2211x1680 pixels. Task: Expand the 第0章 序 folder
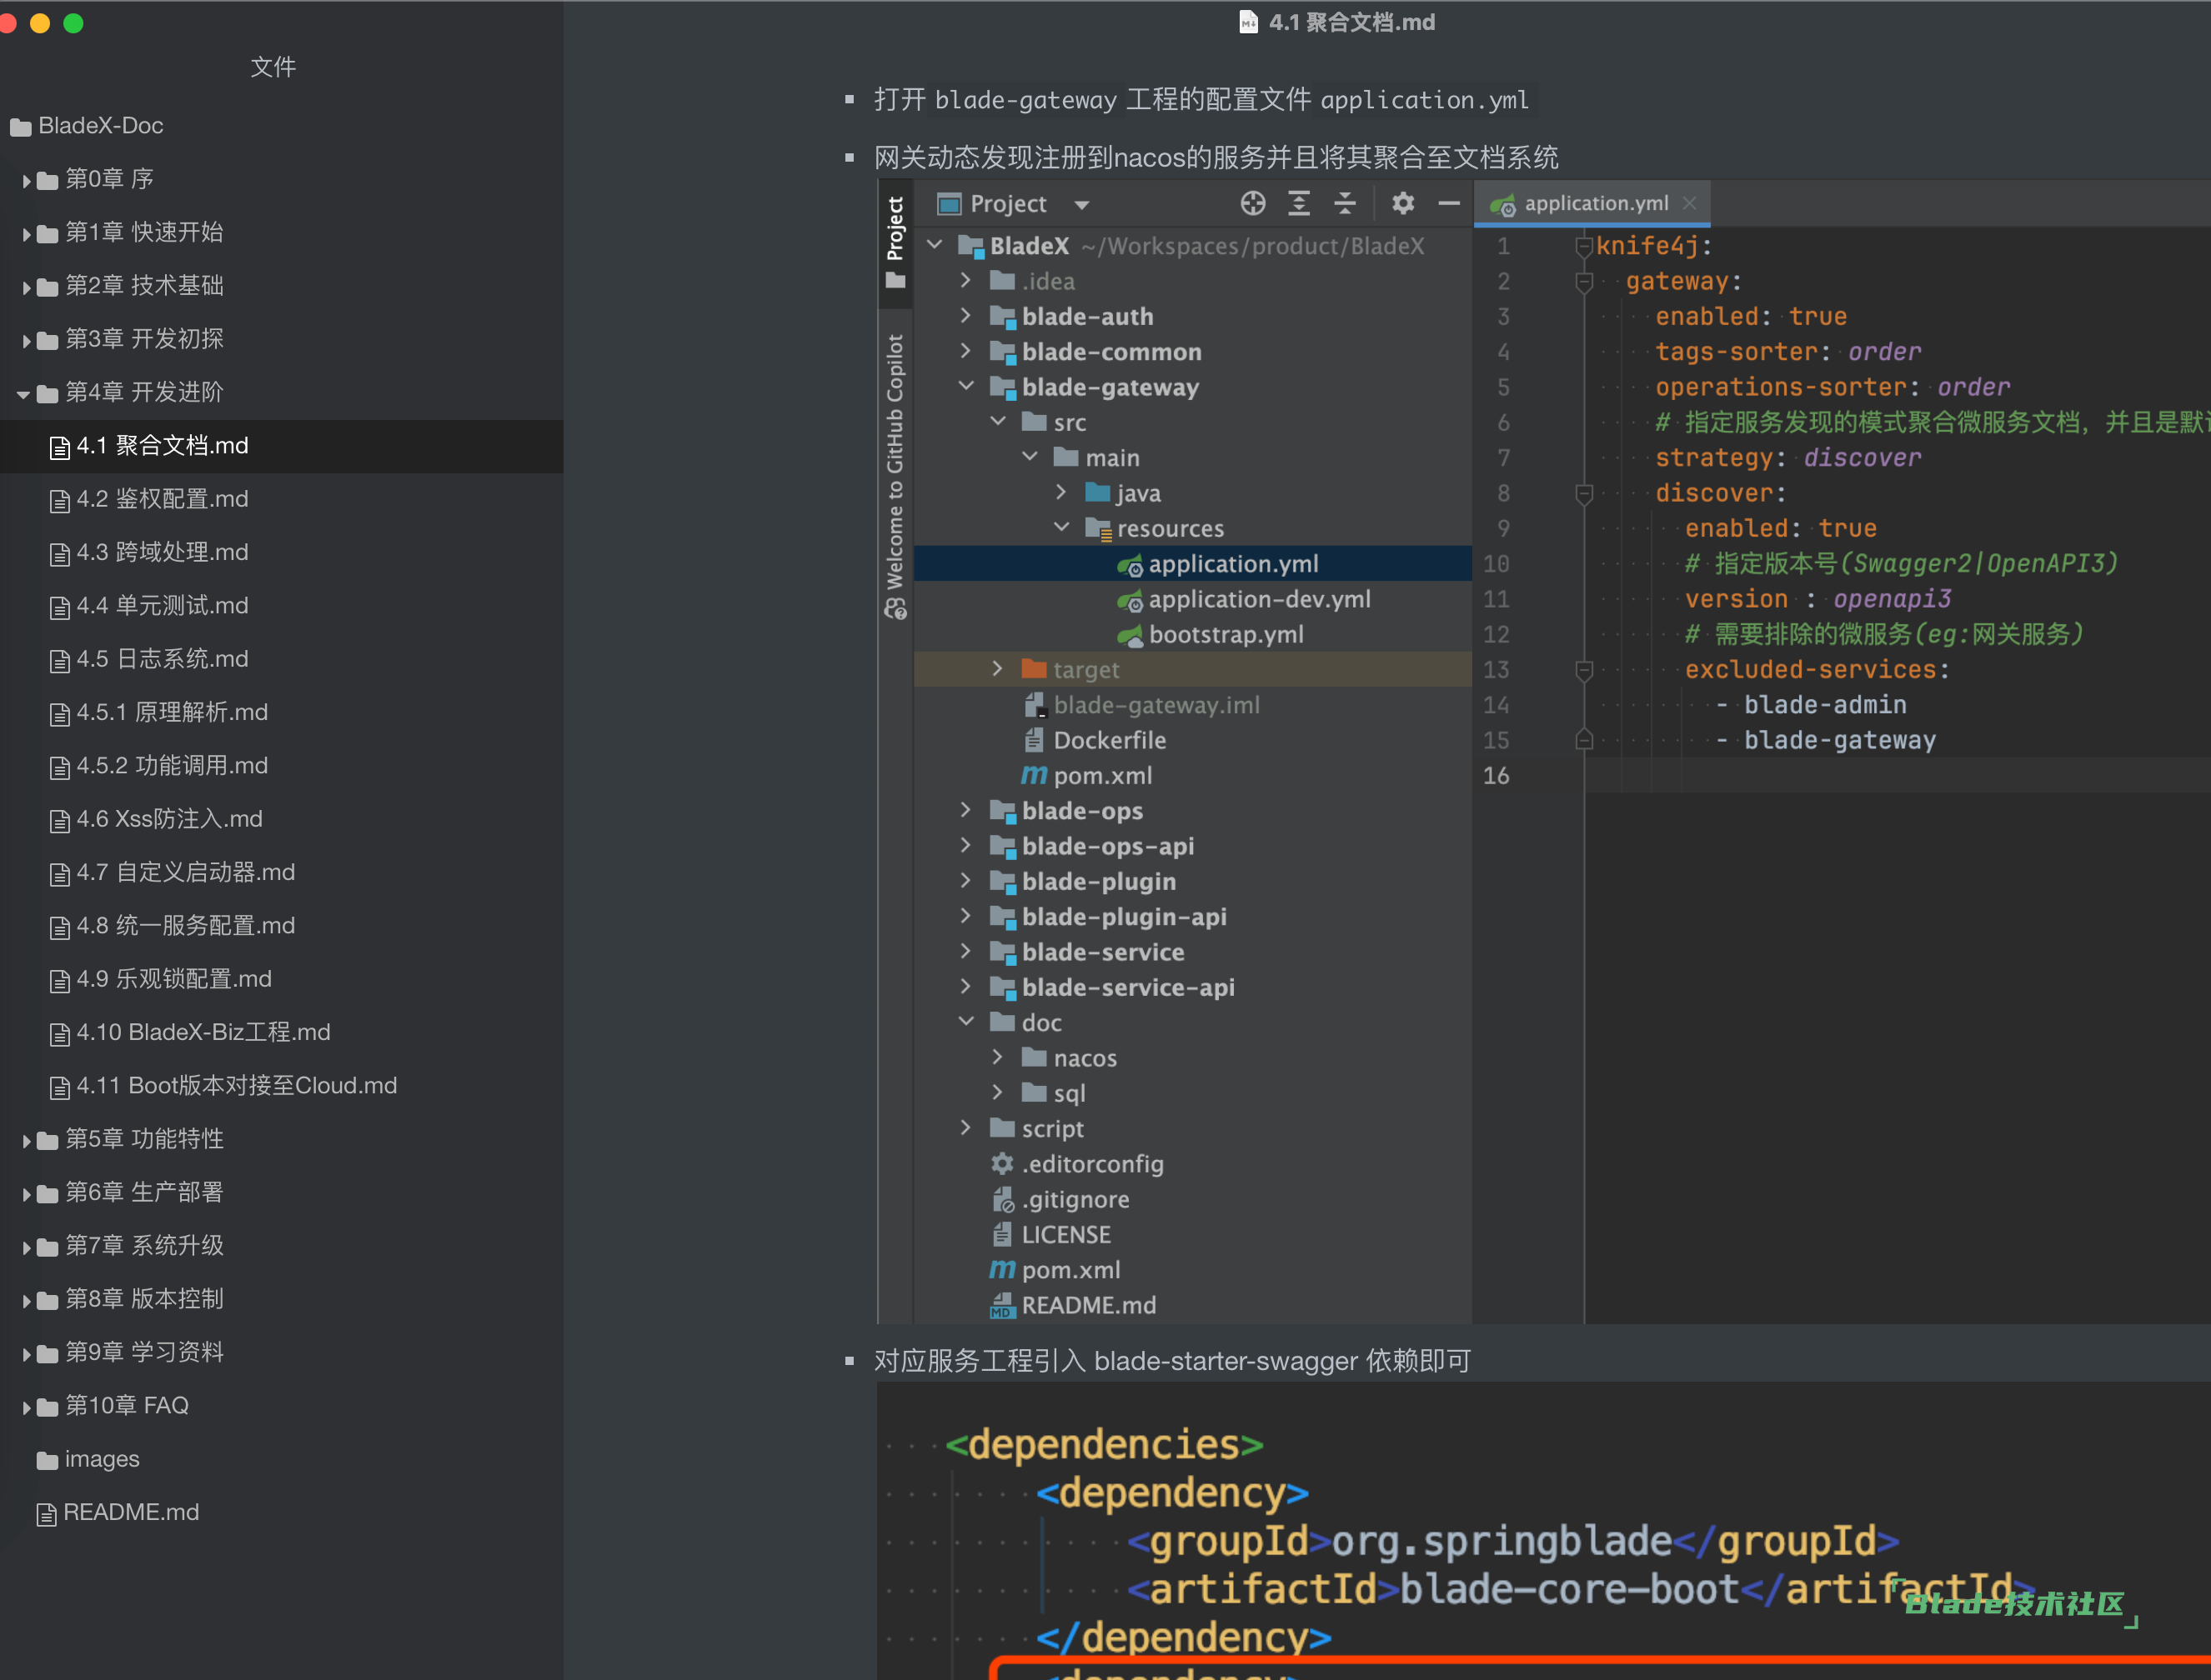(26, 181)
